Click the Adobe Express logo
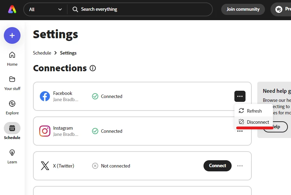The image size is (291, 195). (x=12, y=9)
